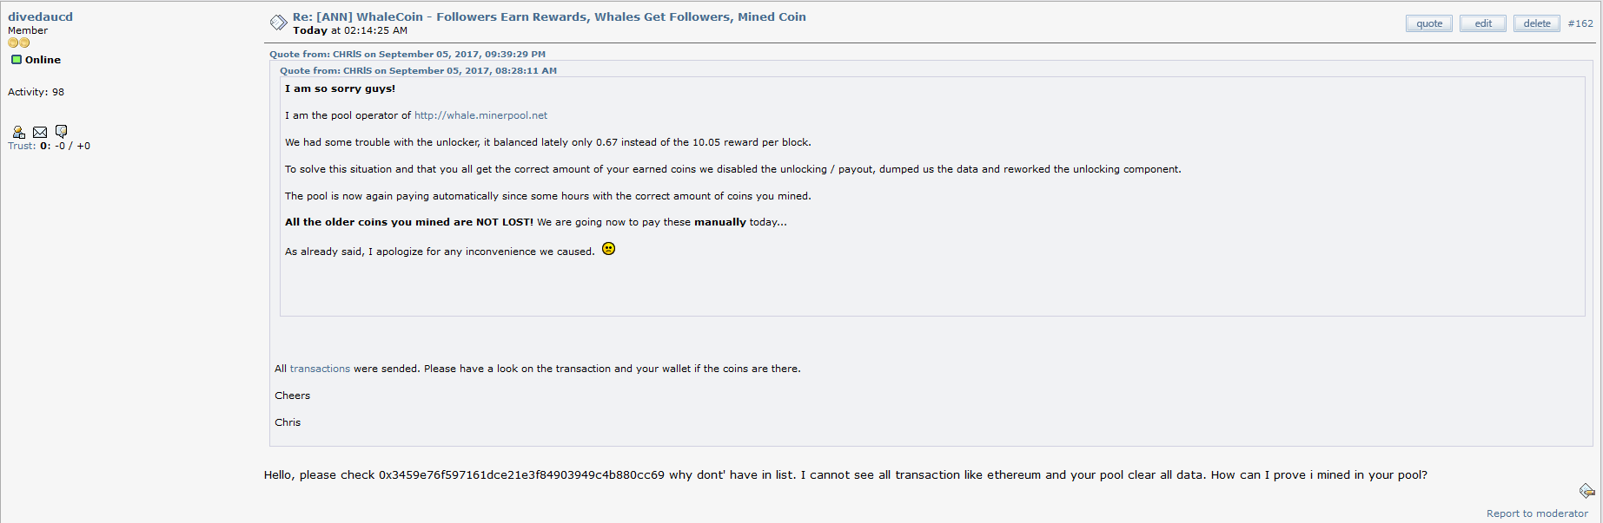Viewport: 1603px width, 523px height.
Task: Open the post number #162 permalink
Action: click(x=1580, y=23)
